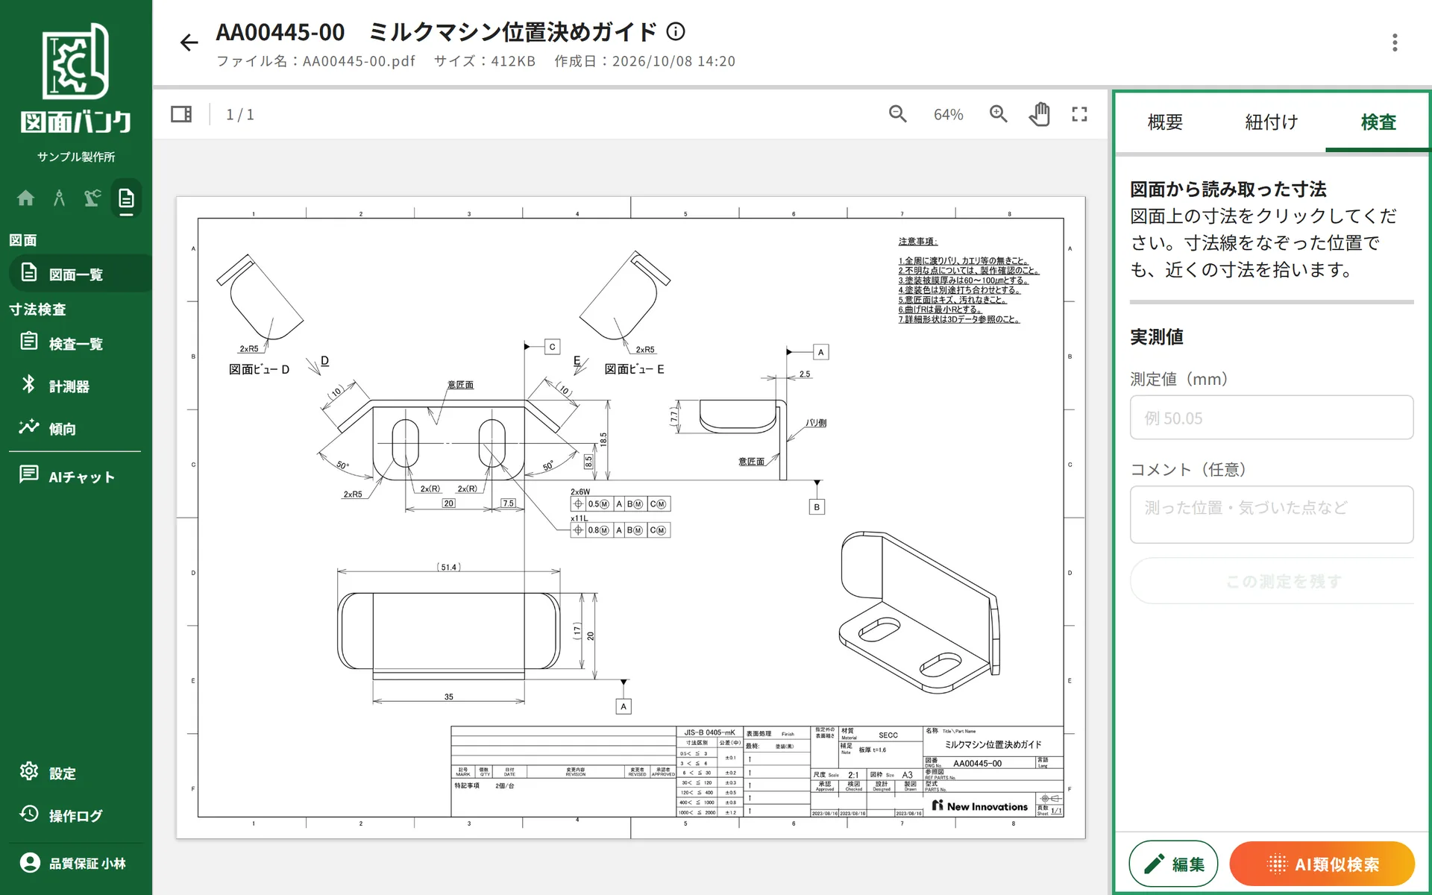Click the isometric bracket view
The height and width of the screenshot is (895, 1432).
point(919,612)
